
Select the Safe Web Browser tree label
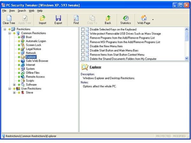click(x=37, y=61)
